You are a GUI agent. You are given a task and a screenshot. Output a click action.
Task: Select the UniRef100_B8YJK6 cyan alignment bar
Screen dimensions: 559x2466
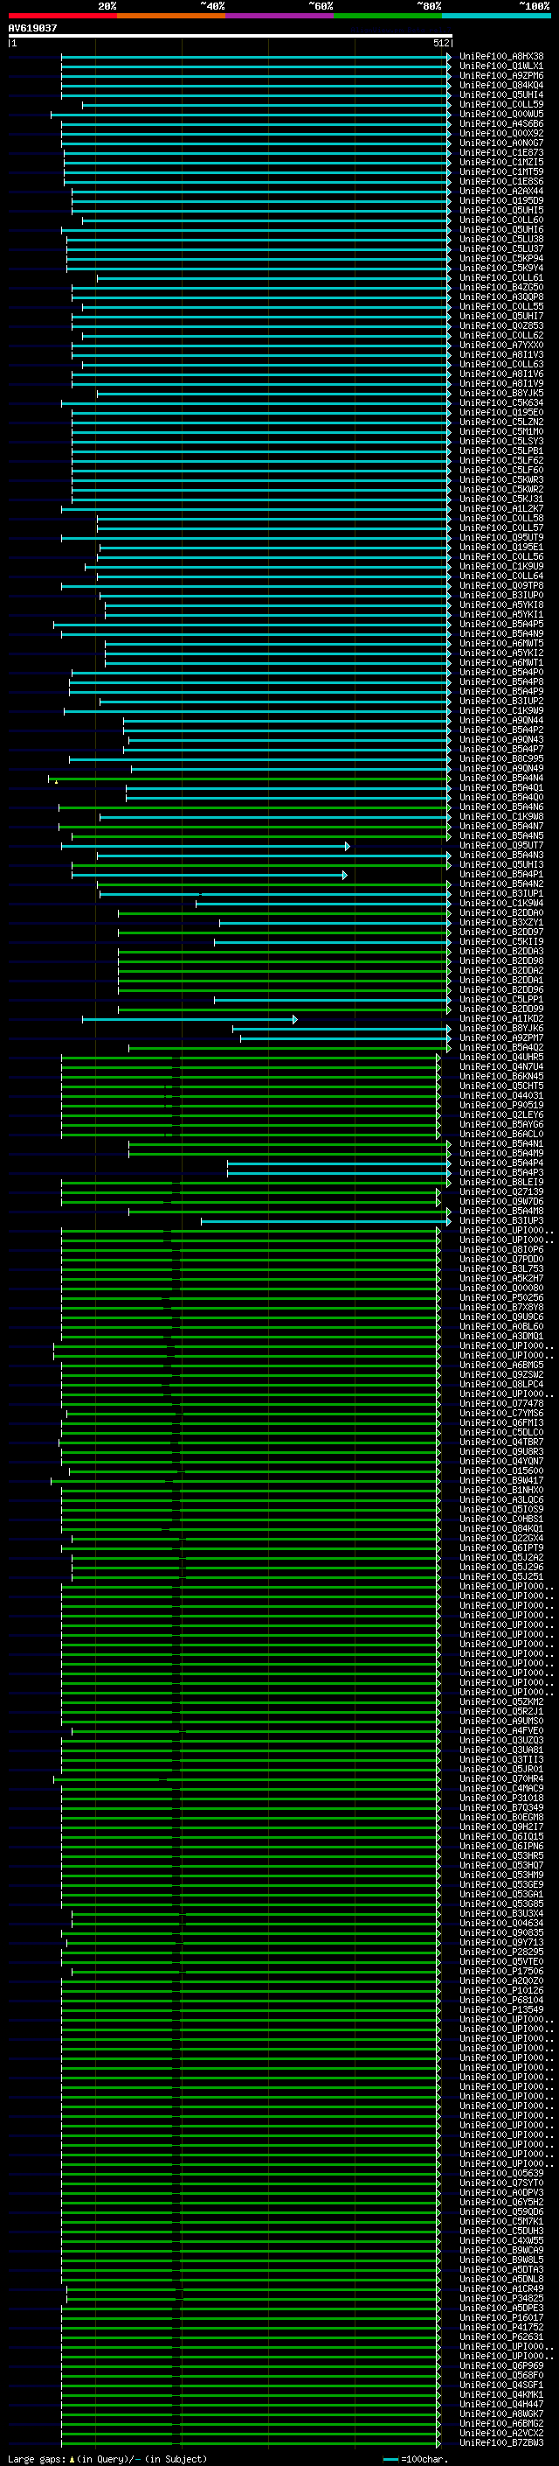click(x=342, y=1029)
